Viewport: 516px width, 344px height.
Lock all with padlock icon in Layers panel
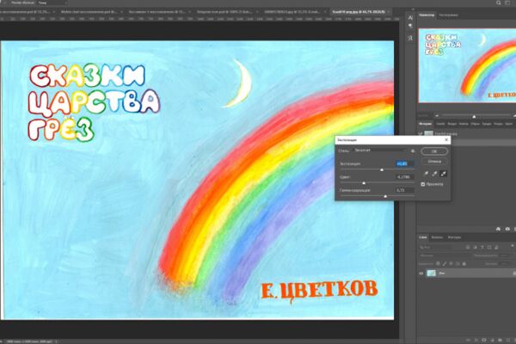pyautogui.click(x=464, y=264)
